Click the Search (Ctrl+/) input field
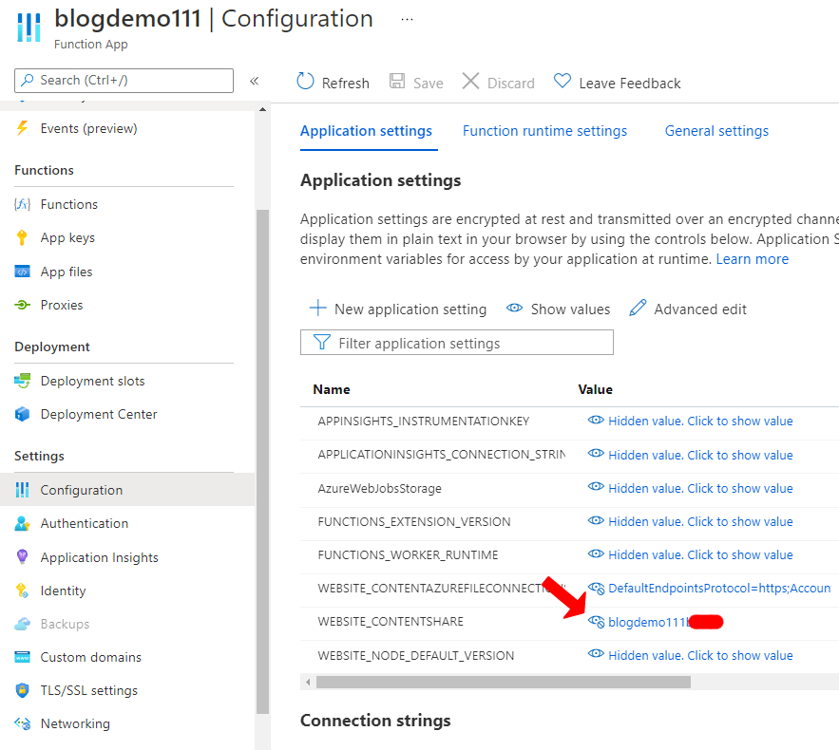The image size is (839, 750). [x=124, y=80]
